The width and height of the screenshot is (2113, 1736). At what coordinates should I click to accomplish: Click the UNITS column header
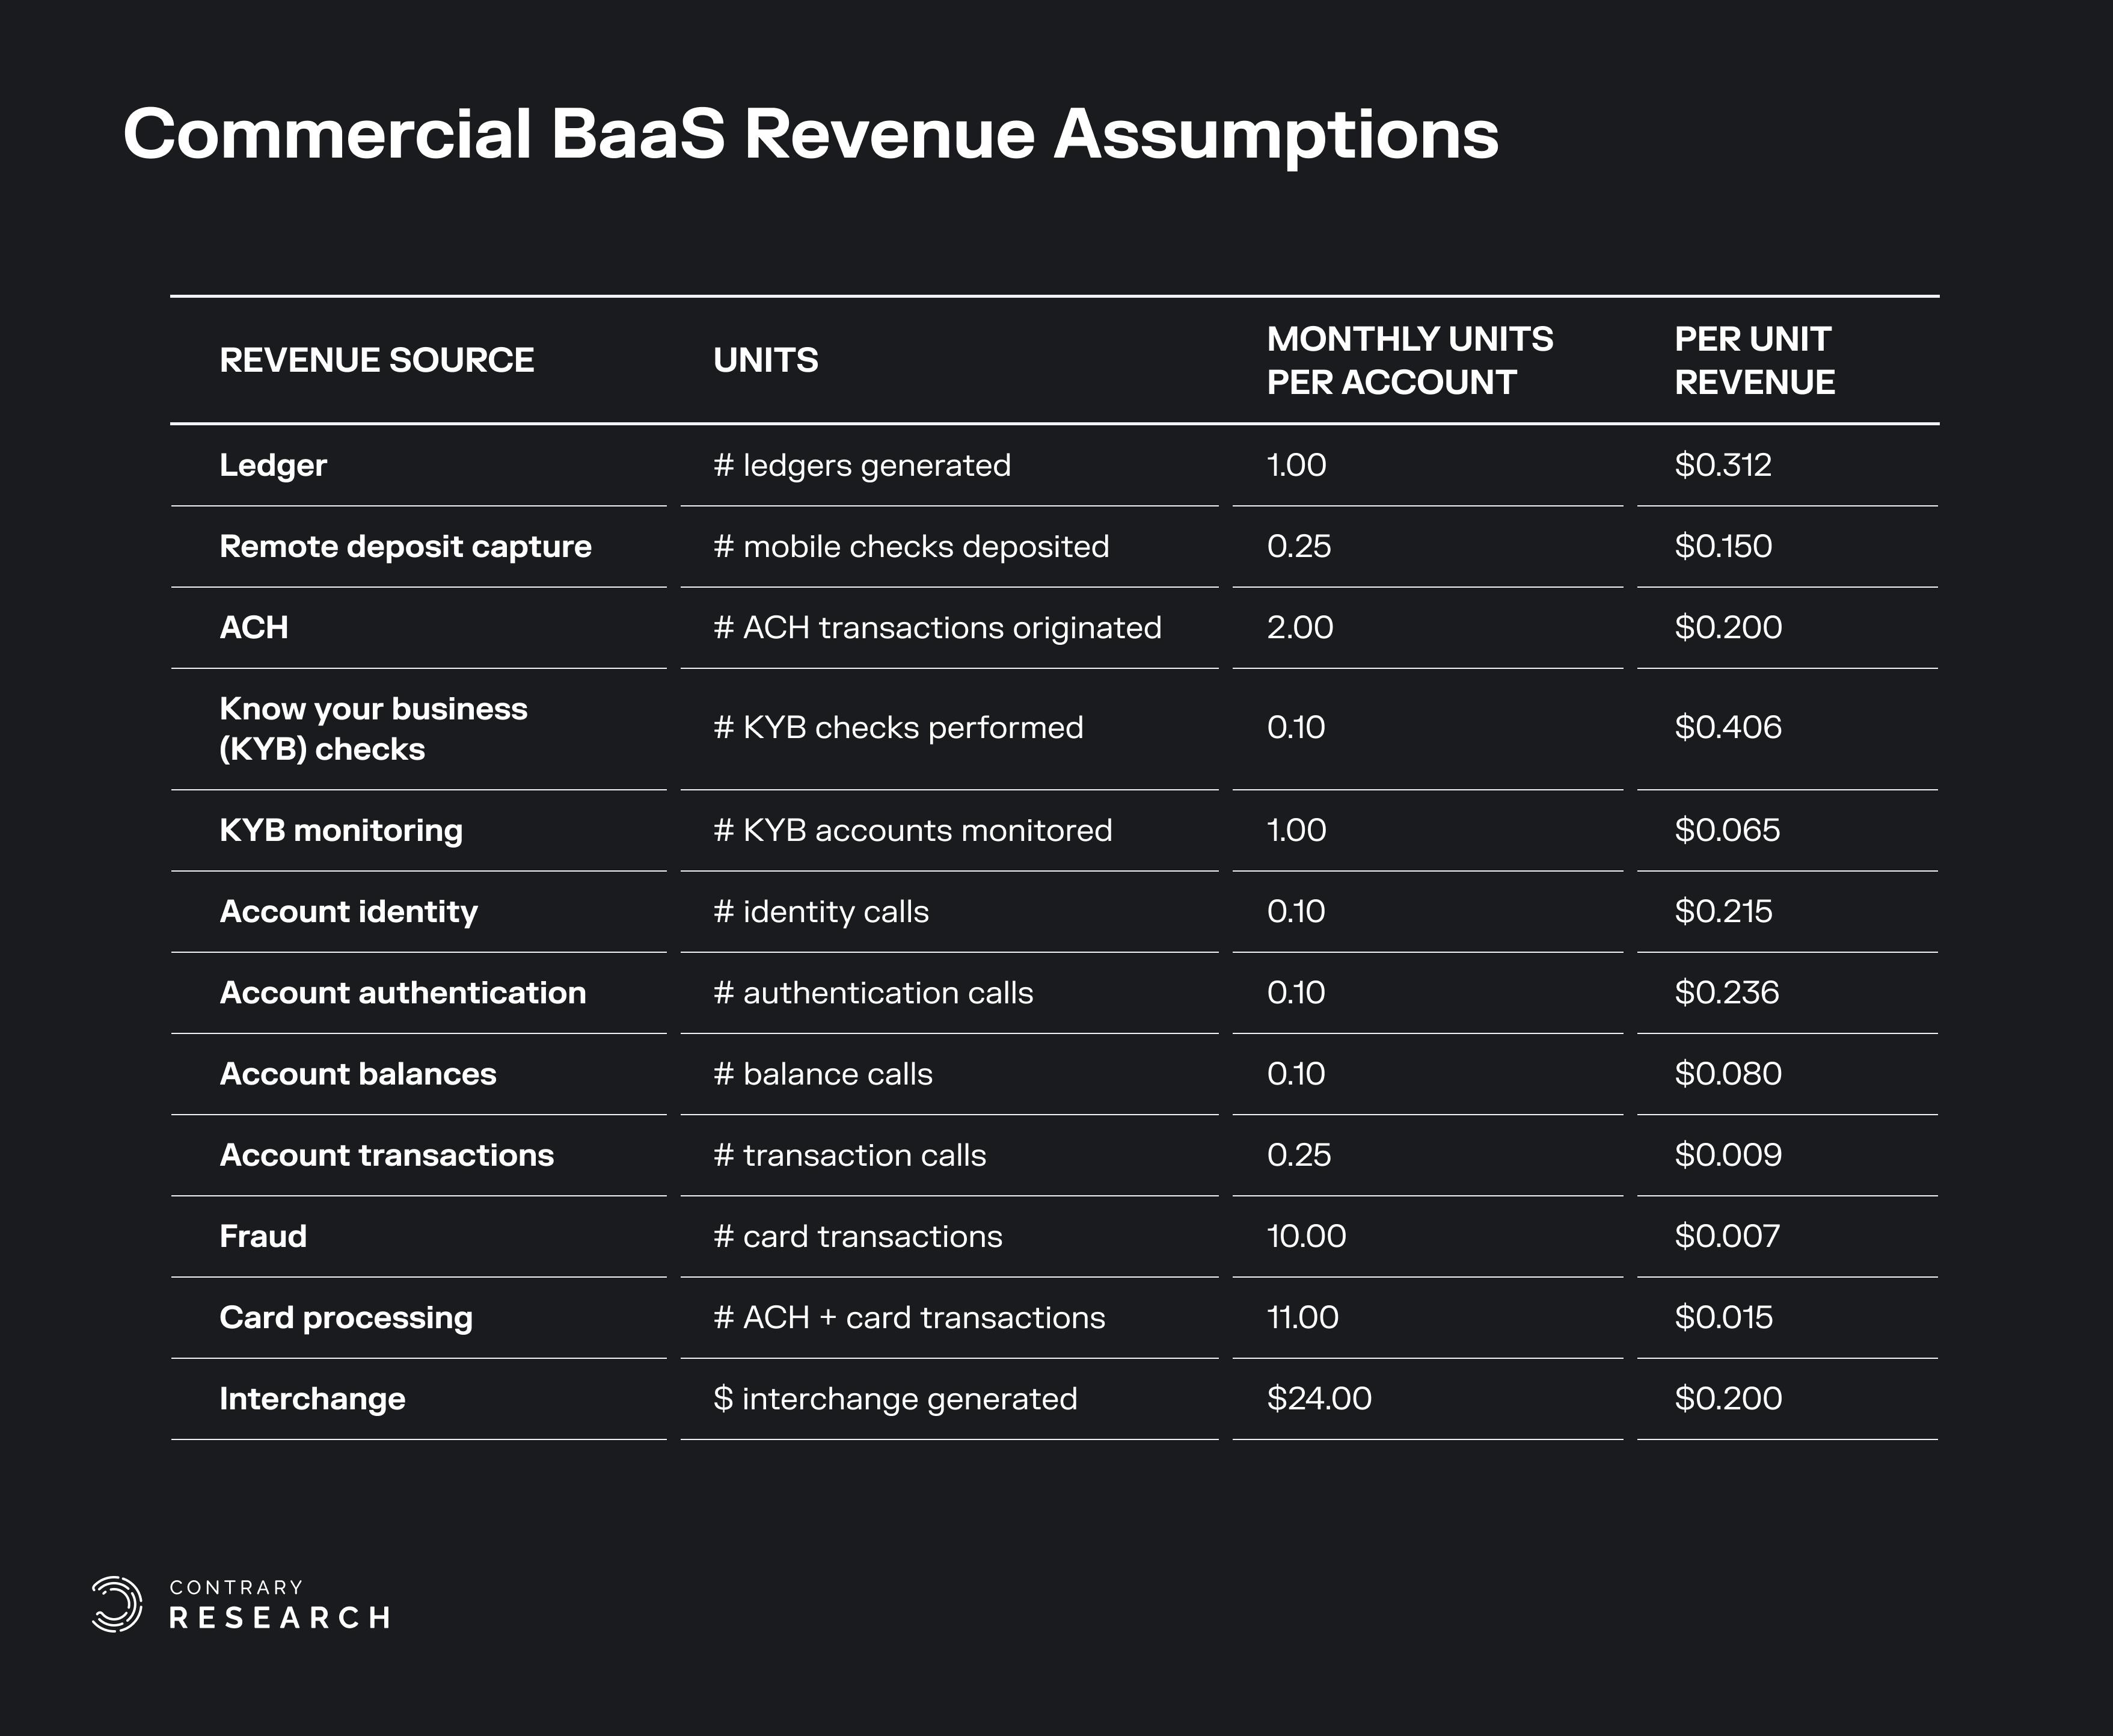[x=765, y=360]
